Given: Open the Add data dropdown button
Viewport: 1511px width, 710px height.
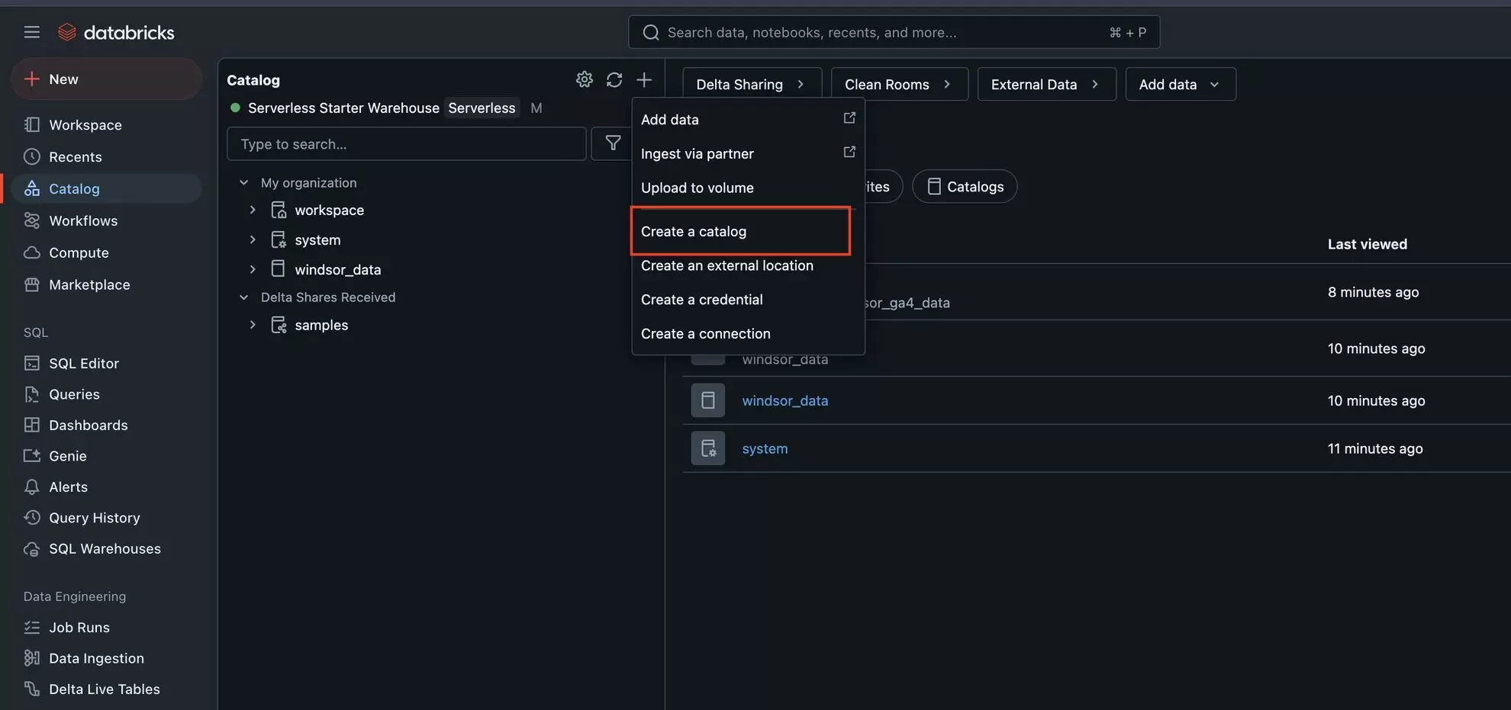Looking at the screenshot, I should (x=1181, y=84).
